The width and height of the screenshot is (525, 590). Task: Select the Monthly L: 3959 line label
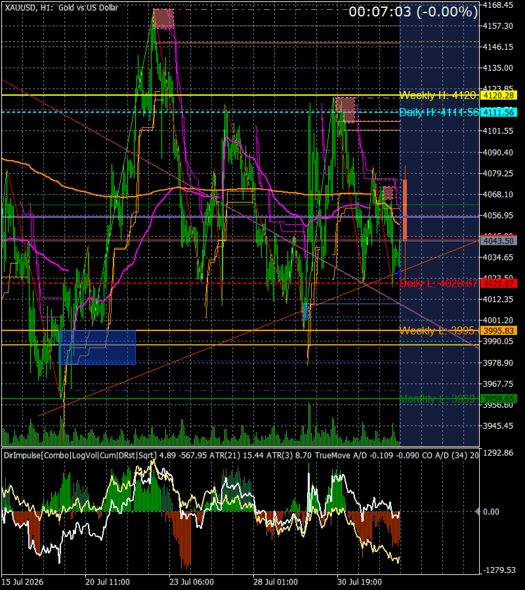[438, 399]
